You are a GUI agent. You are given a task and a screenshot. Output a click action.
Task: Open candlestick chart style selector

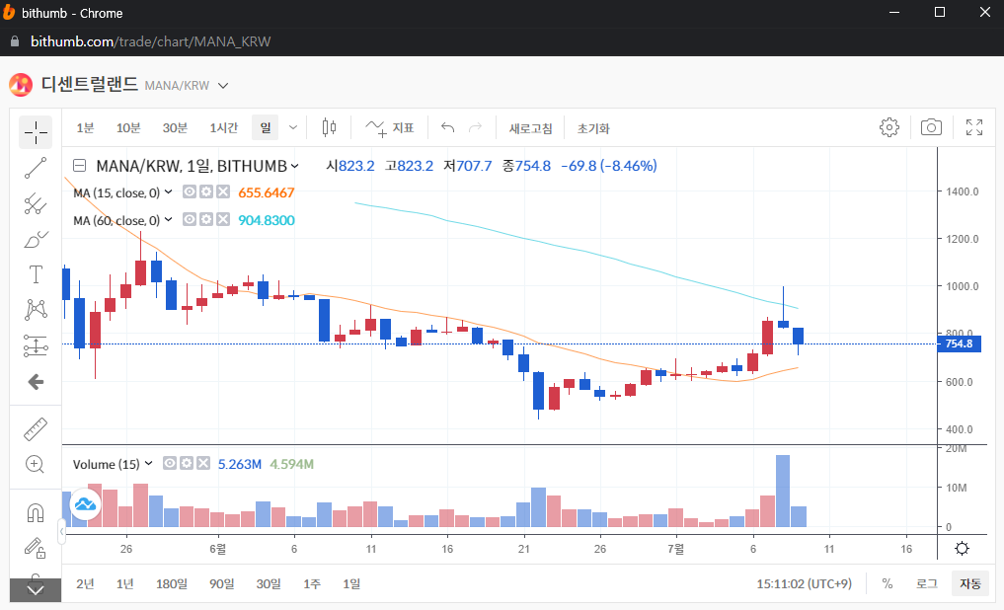pyautogui.click(x=329, y=128)
